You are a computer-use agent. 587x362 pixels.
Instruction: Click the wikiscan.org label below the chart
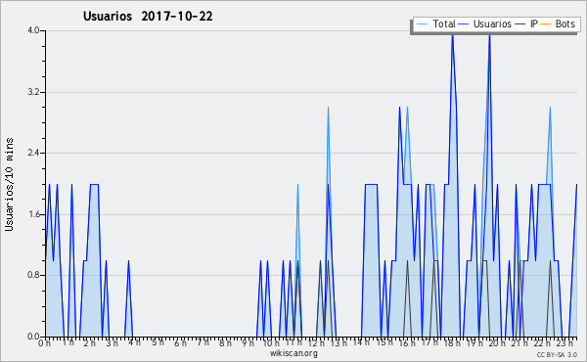(293, 353)
